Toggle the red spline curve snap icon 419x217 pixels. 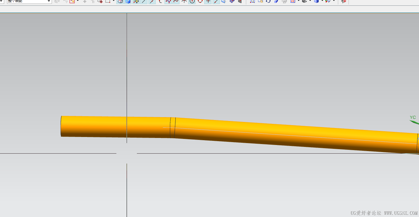coord(176,2)
